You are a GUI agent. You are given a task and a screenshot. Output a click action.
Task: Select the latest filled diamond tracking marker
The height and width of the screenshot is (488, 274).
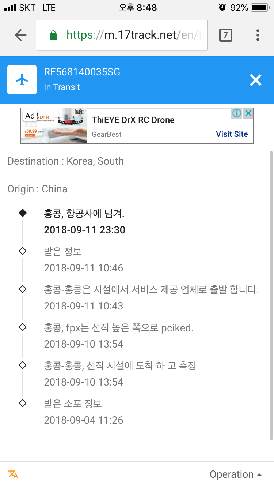click(23, 213)
